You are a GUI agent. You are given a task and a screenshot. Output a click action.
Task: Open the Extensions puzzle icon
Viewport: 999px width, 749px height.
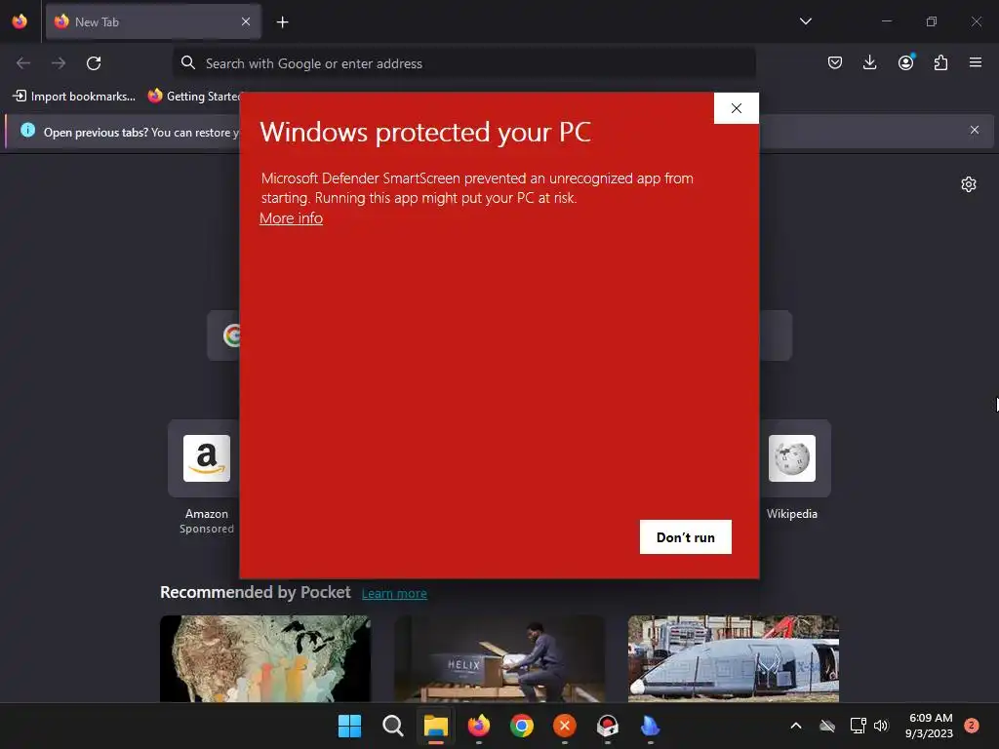point(940,62)
